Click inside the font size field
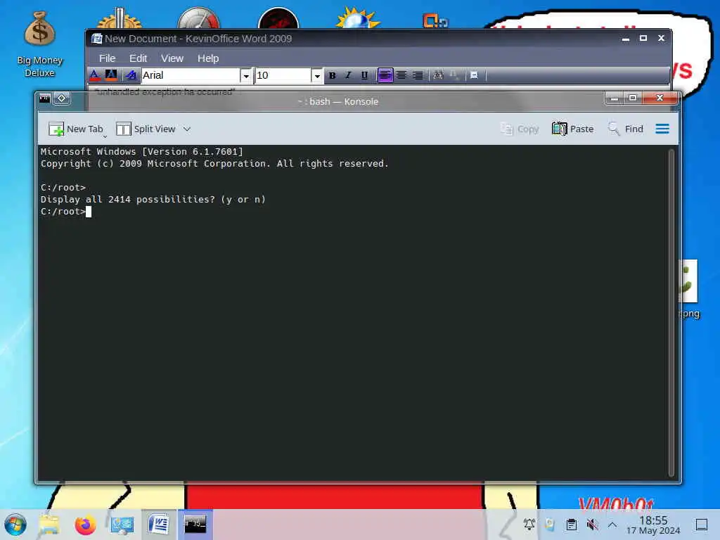Image resolution: width=720 pixels, height=540 pixels. (x=283, y=75)
